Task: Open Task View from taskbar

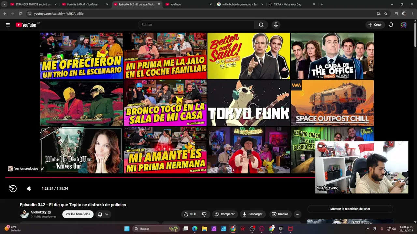Action: pos(185,229)
